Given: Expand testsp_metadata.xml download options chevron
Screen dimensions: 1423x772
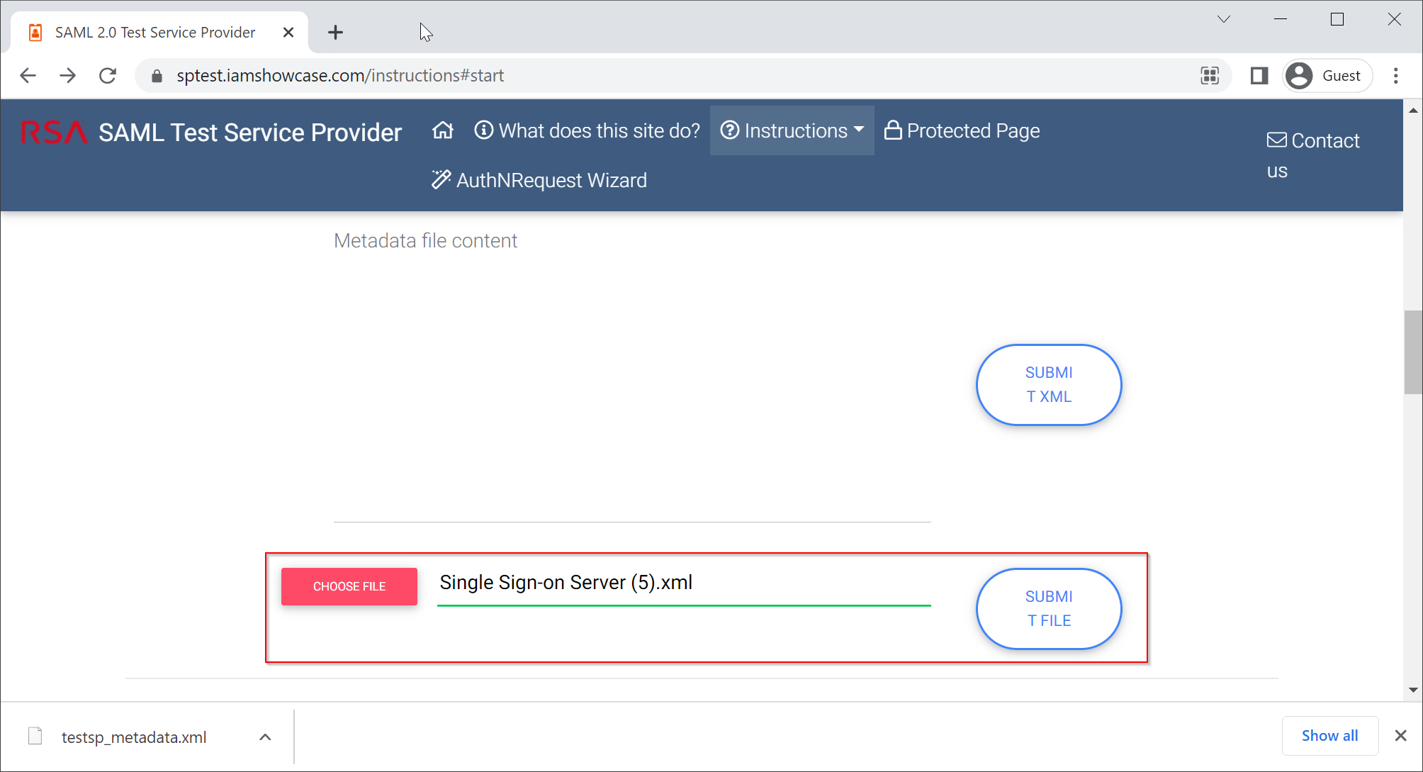Looking at the screenshot, I should tap(265, 737).
